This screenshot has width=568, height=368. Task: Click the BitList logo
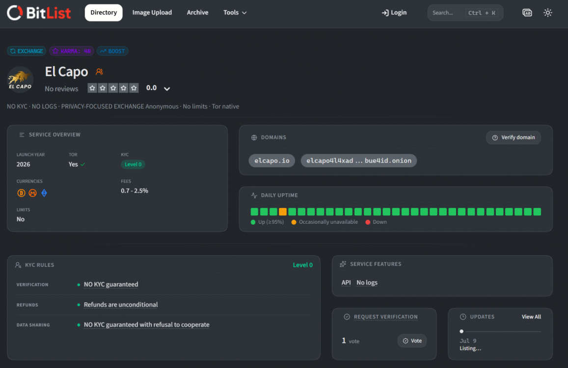tap(39, 13)
